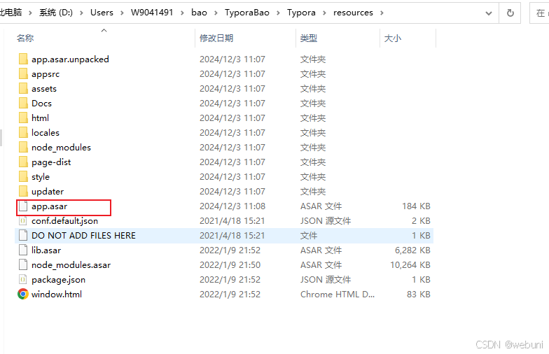The image size is (549, 354).
Task: Select the window.html file name
Action: [x=57, y=294]
